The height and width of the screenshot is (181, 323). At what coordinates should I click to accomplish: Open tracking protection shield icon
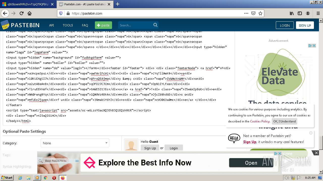pyautogui.click(x=61, y=13)
